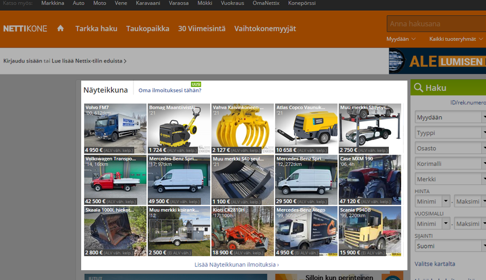Open the Merkki dropdown
The height and width of the screenshot is (280, 486).
(450, 179)
